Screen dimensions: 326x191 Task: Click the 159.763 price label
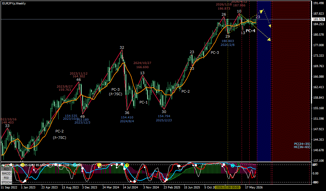coord(65,90)
